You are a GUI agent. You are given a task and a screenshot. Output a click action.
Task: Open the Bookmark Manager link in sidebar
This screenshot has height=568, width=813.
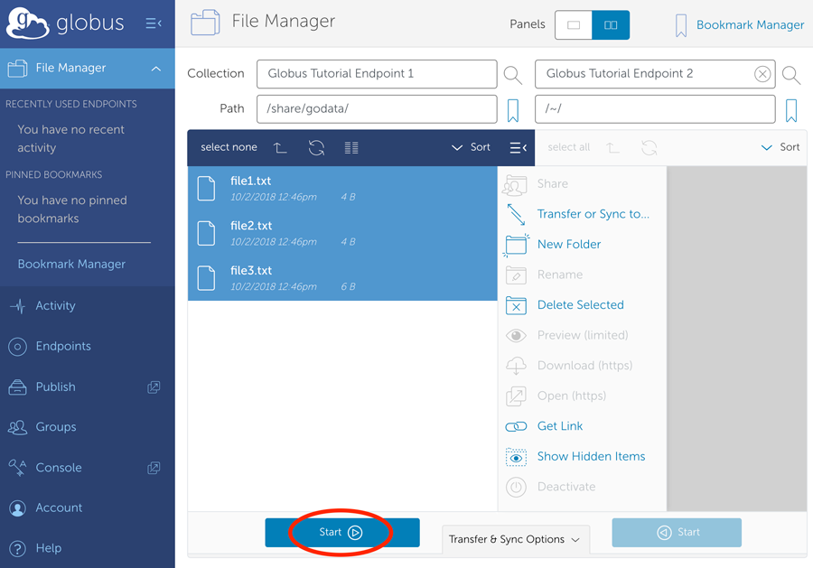[71, 264]
